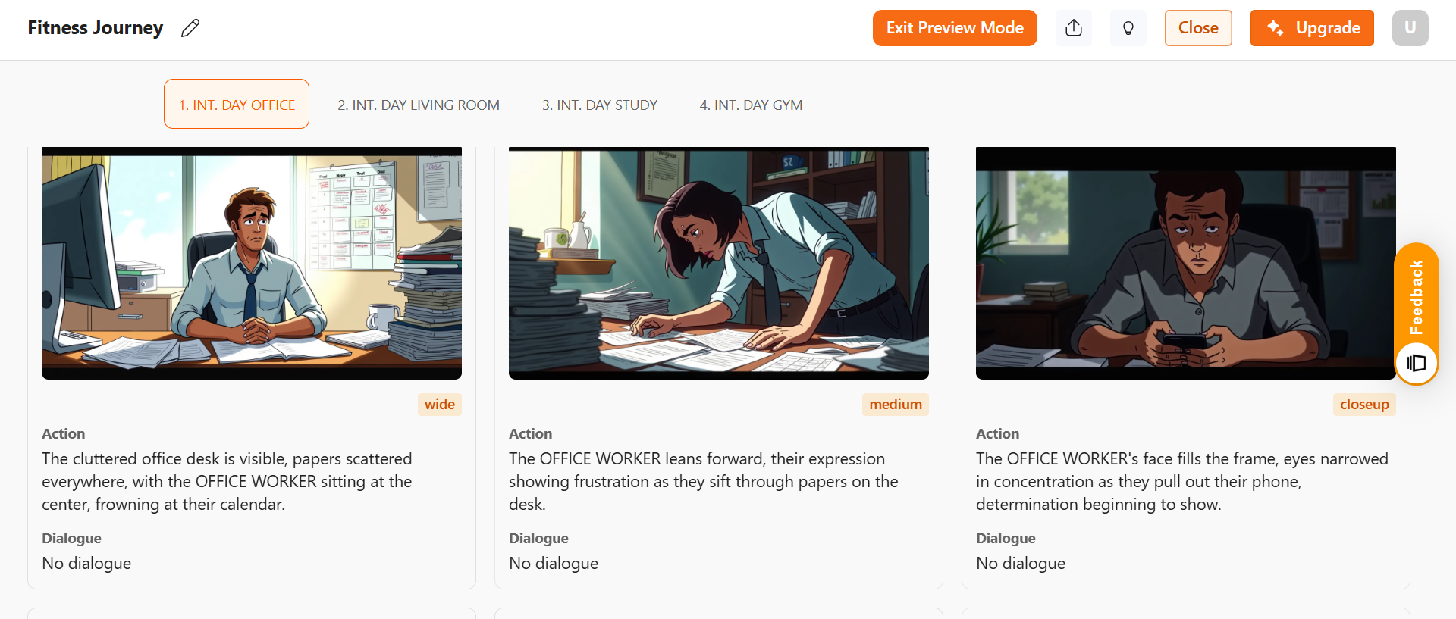Switch to 4. INT. DAY GYM tab
1456x619 pixels.
click(x=751, y=105)
